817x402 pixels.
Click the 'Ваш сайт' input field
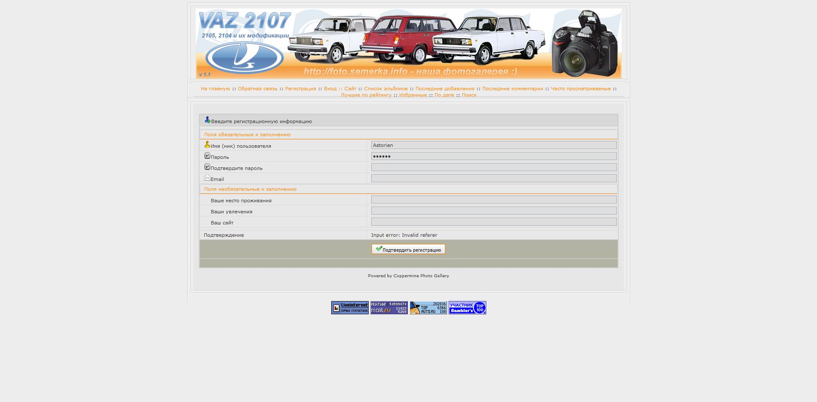[x=493, y=222]
